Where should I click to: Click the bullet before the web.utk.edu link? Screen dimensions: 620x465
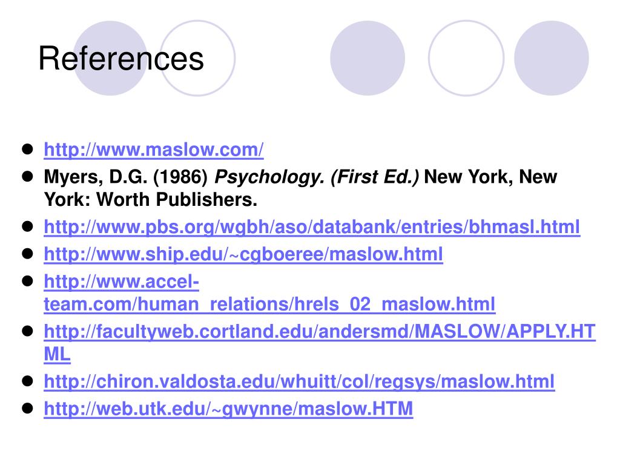[x=28, y=407]
